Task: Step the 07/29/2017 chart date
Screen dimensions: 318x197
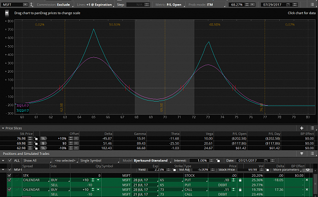Action: pyautogui.click(x=295, y=5)
